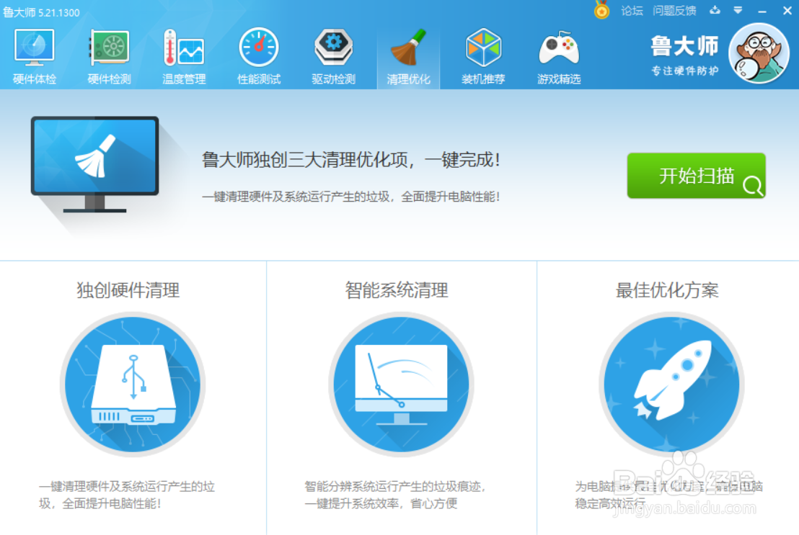Select the 清理优化 cleanup tab
The height and width of the screenshot is (535, 799).
coord(408,57)
